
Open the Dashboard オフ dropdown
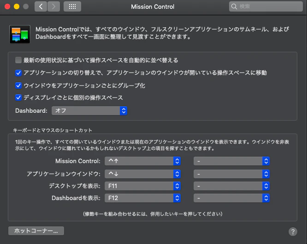click(x=89, y=111)
